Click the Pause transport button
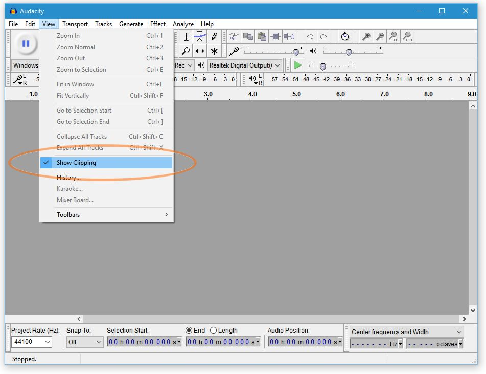 [26, 43]
